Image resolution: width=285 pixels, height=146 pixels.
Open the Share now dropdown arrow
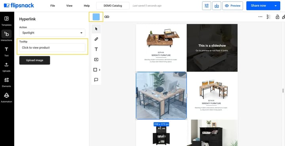click(276, 6)
